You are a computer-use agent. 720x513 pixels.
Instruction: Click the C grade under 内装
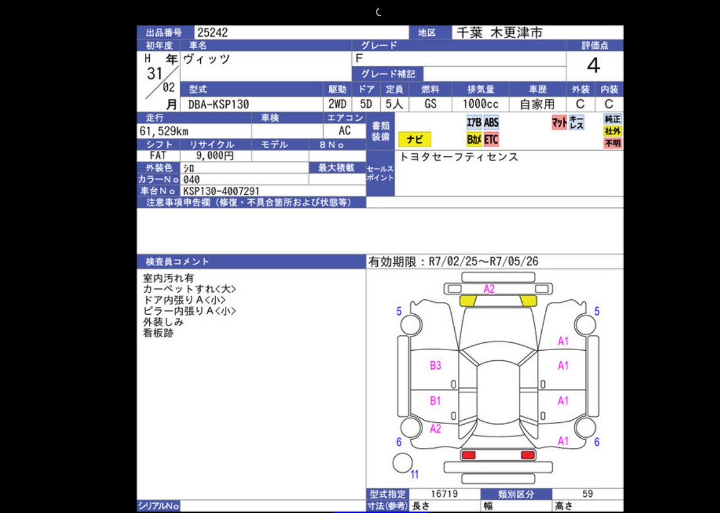[609, 104]
